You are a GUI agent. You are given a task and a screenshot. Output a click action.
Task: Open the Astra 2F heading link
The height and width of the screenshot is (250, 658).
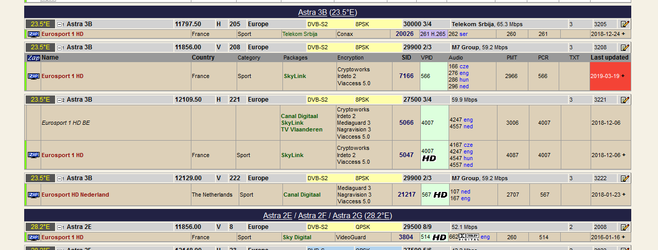tap(312, 216)
